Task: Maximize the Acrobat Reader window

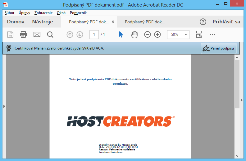Action: [226, 4]
